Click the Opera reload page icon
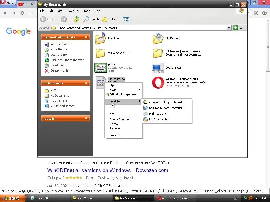 [22, 13]
